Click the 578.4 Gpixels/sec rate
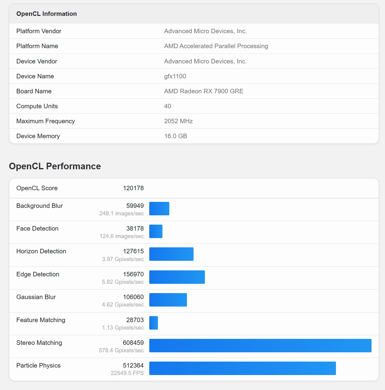The image size is (385, 390). point(121,351)
